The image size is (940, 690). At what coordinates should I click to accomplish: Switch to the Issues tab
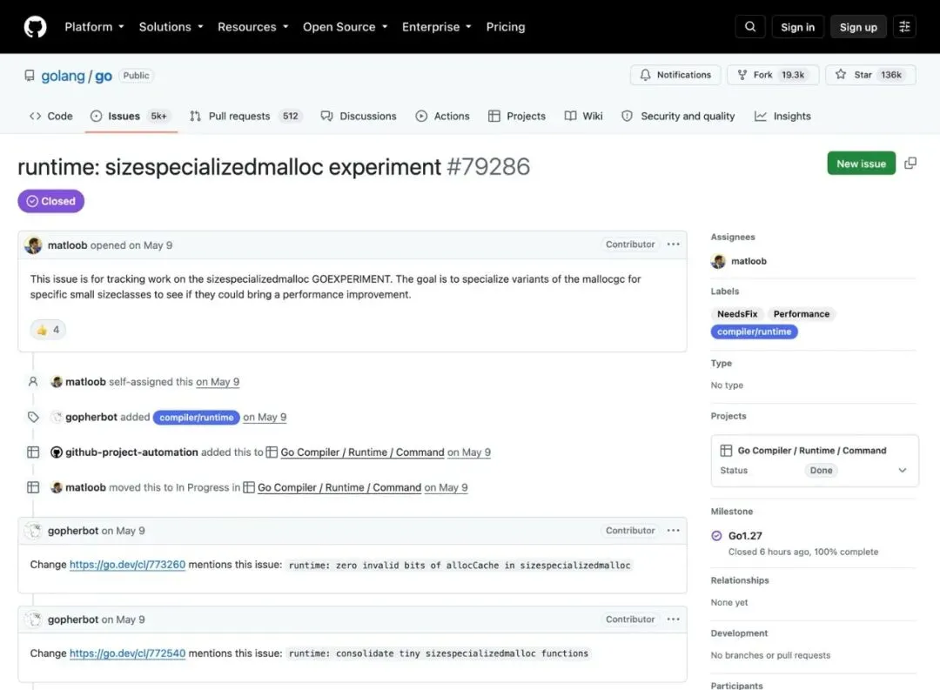click(131, 117)
